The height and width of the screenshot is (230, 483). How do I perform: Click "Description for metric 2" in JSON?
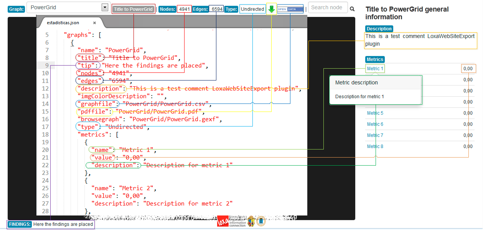[188, 204]
